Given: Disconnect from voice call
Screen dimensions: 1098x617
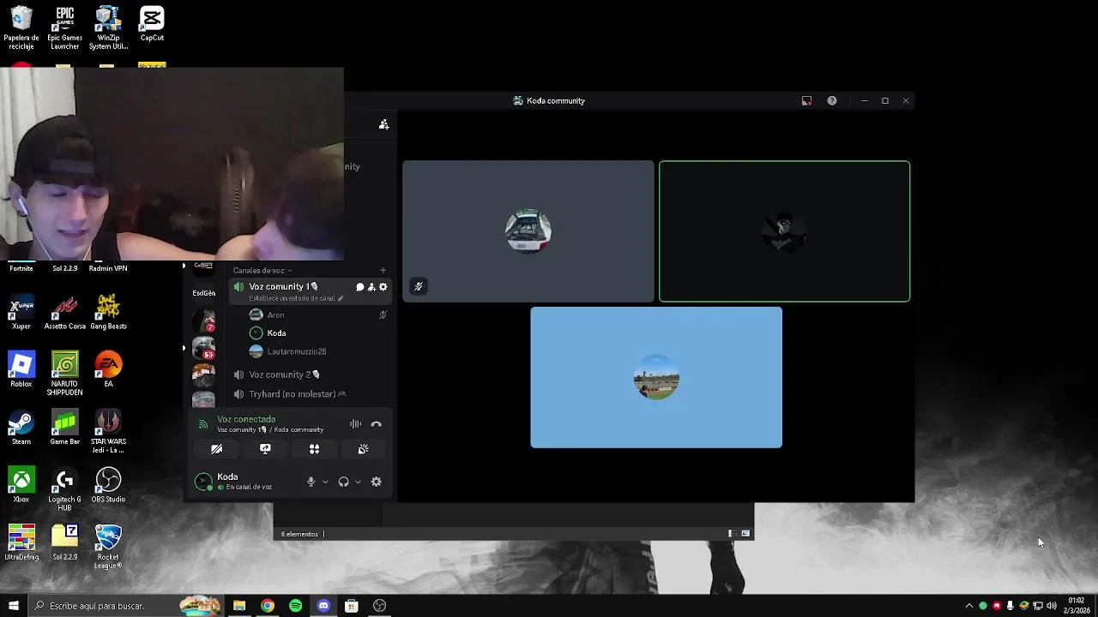Looking at the screenshot, I should 376,424.
